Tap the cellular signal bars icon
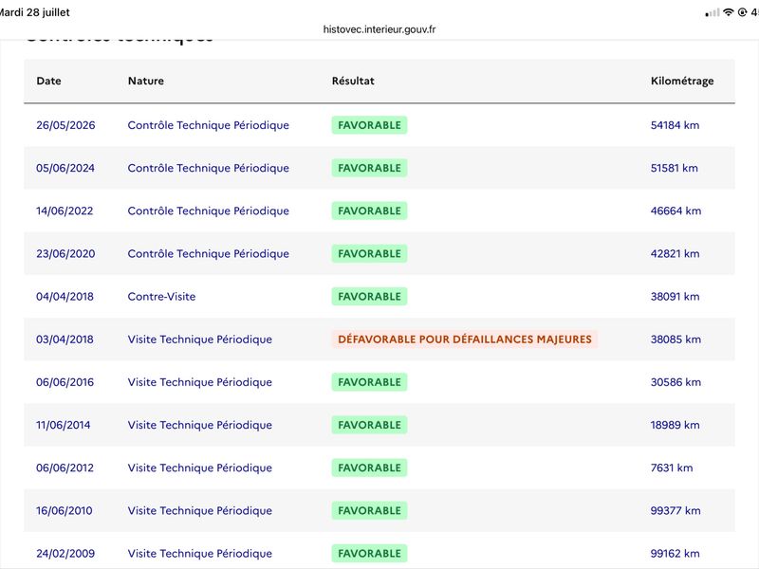This screenshot has width=759, height=569. pos(713,13)
